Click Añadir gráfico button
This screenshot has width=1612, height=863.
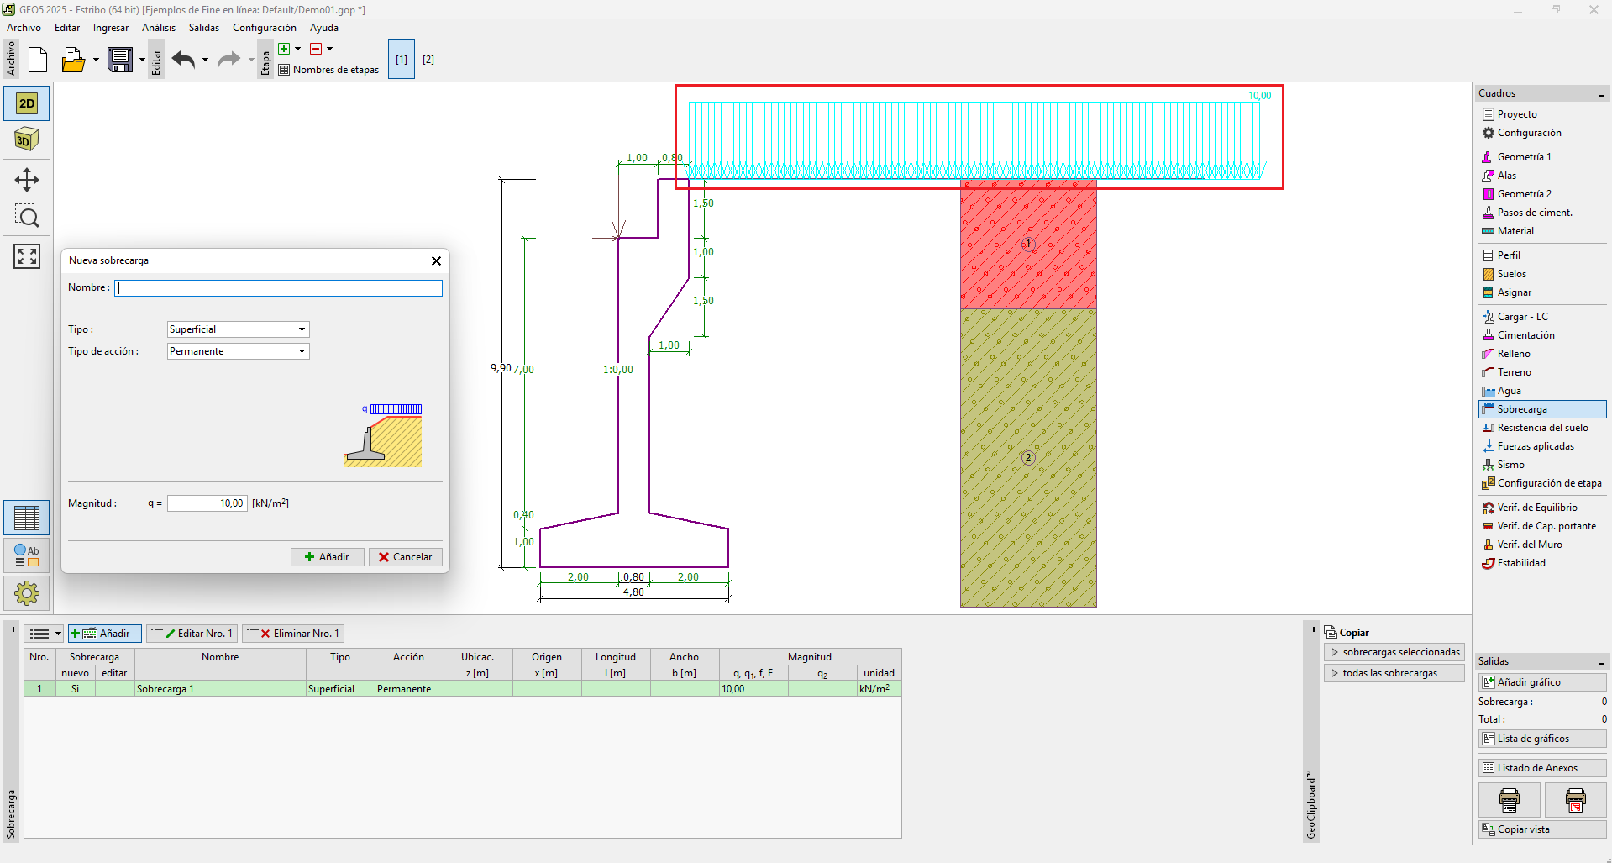coord(1542,682)
